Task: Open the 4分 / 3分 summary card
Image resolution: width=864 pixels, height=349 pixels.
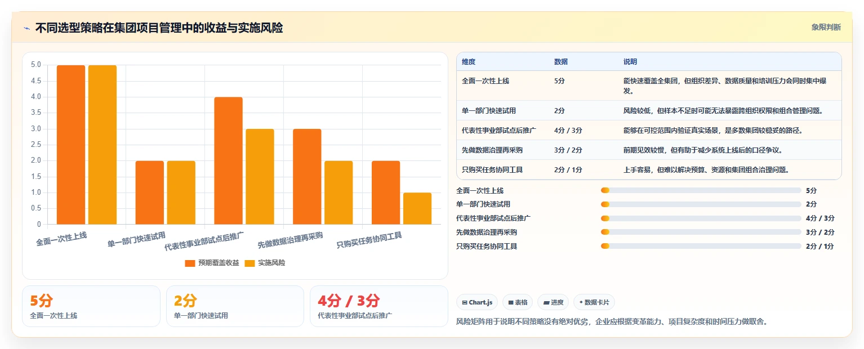Action: pyautogui.click(x=378, y=306)
